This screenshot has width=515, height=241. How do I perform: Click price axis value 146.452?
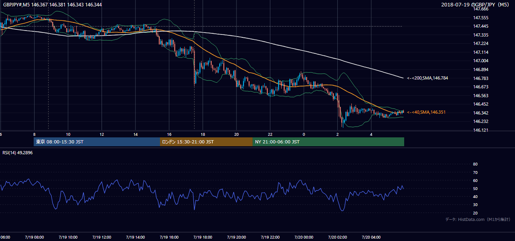pyautogui.click(x=481, y=104)
